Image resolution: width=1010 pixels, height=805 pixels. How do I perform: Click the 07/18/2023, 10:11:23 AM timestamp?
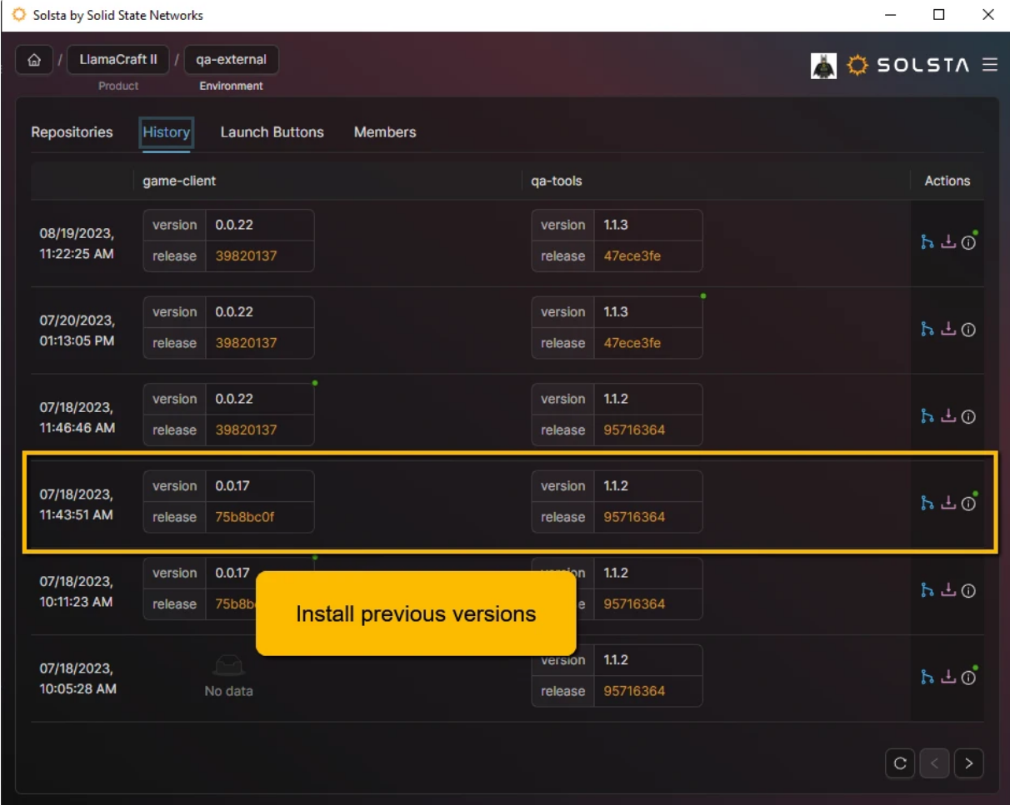coord(77,591)
